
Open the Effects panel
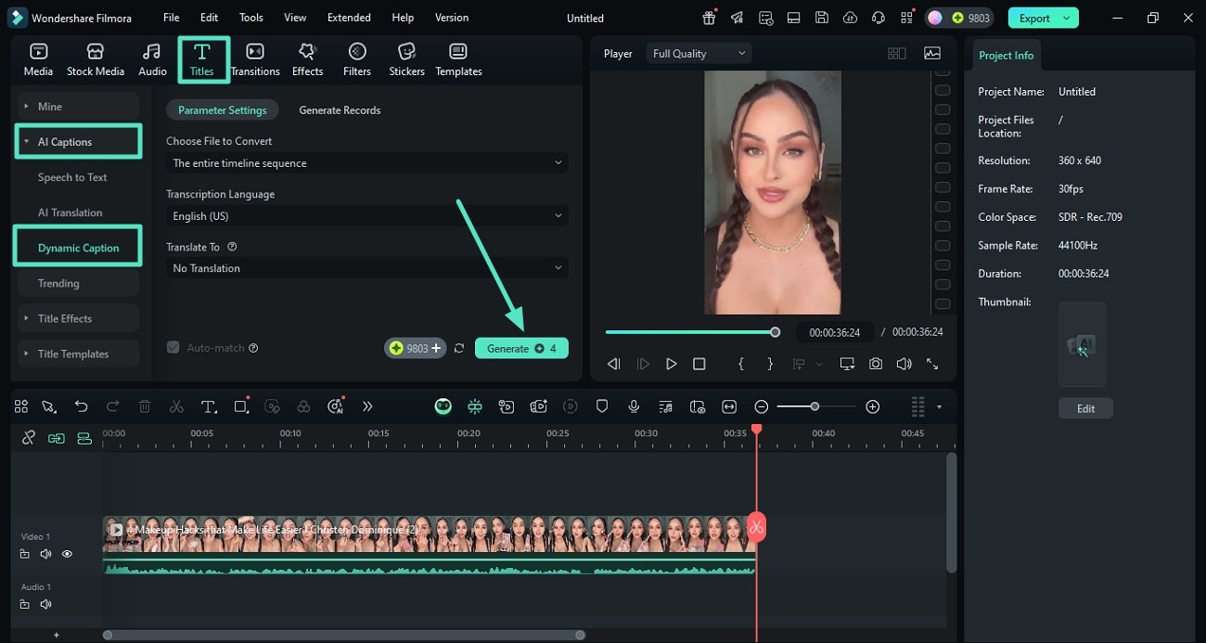(x=307, y=59)
